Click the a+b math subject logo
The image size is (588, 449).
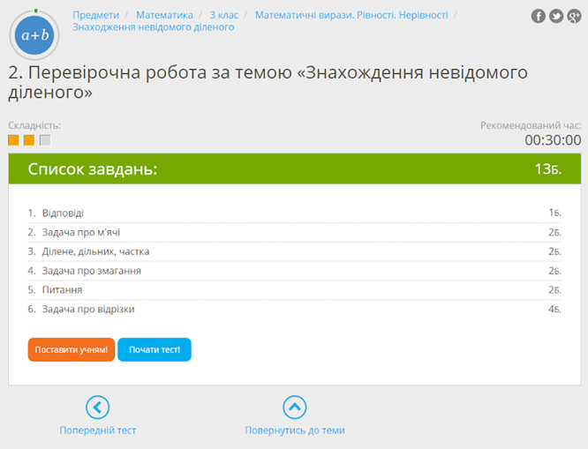(x=34, y=34)
